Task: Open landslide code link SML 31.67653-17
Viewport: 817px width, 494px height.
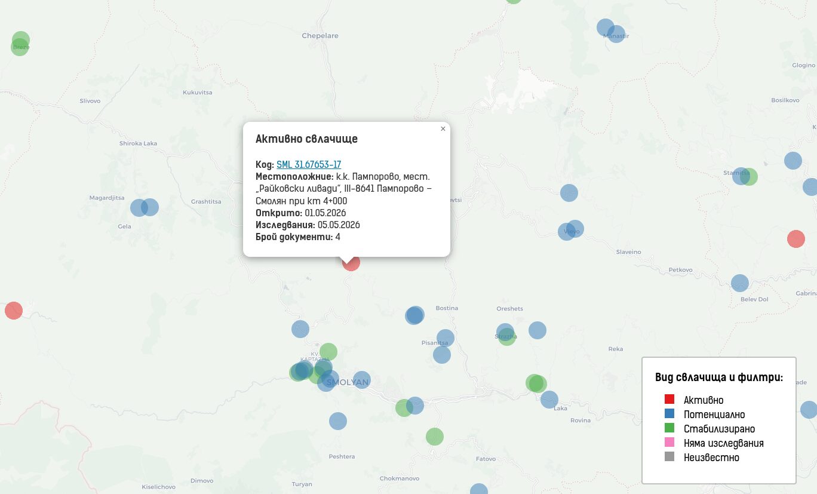Action: [309, 165]
